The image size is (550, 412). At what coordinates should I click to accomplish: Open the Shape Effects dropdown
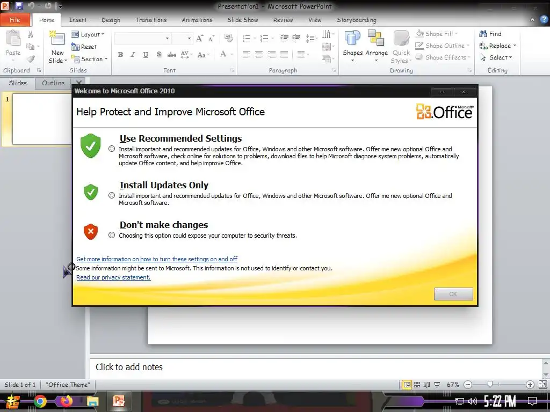pos(443,57)
